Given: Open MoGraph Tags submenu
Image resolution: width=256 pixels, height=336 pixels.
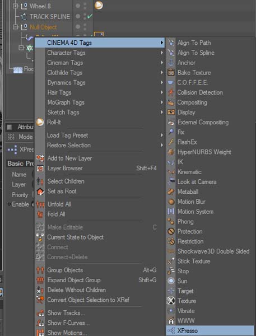Looking at the screenshot, I should coord(100,102).
